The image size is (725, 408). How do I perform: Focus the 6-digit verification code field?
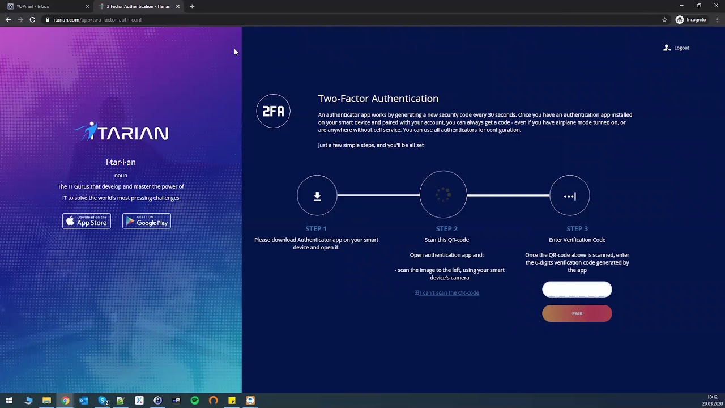tap(577, 290)
